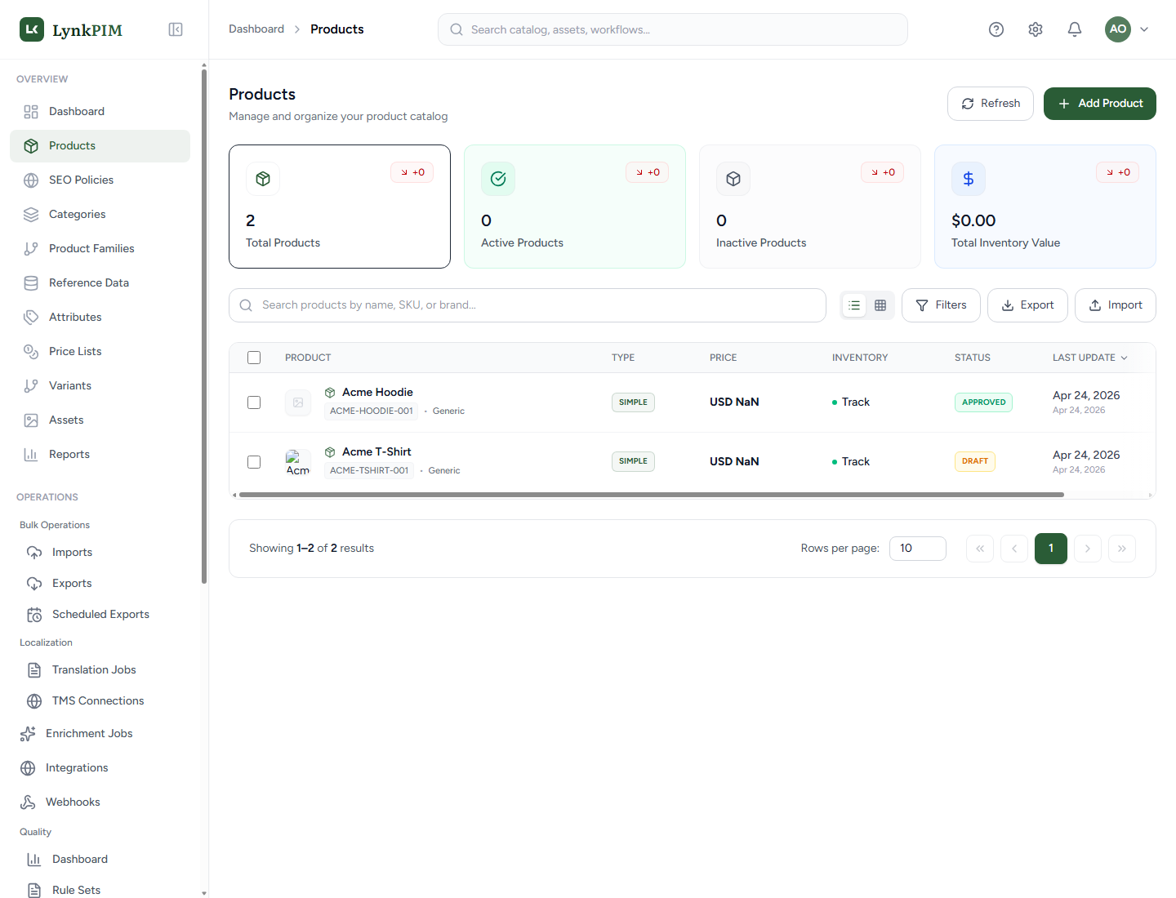The height and width of the screenshot is (898, 1176).
Task: Select the Acme T-Shirt row checkbox
Action: coord(254,462)
